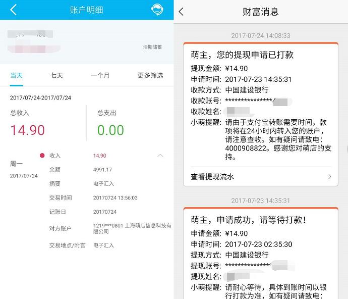The image size is (348, 299).
Task: Select the 当天 tab
Action: pos(17,76)
